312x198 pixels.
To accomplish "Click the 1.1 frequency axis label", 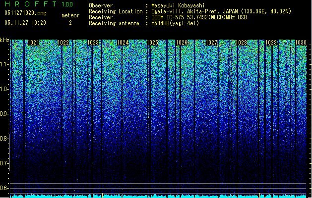I will 4,65.
